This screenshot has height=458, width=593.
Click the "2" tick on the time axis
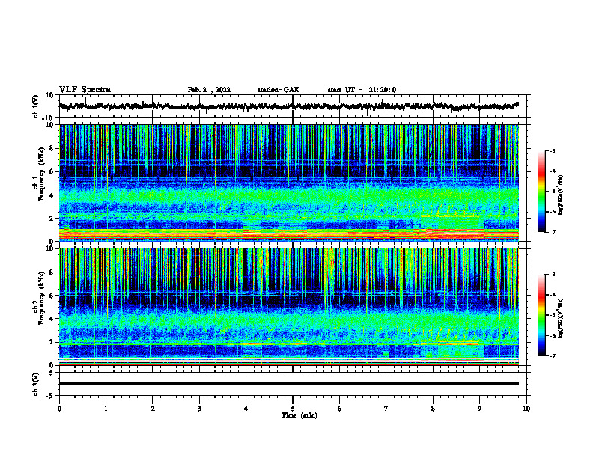pyautogui.click(x=153, y=409)
